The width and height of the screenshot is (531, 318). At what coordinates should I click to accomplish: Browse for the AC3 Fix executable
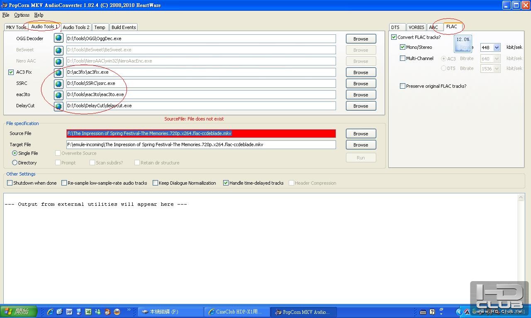point(361,72)
